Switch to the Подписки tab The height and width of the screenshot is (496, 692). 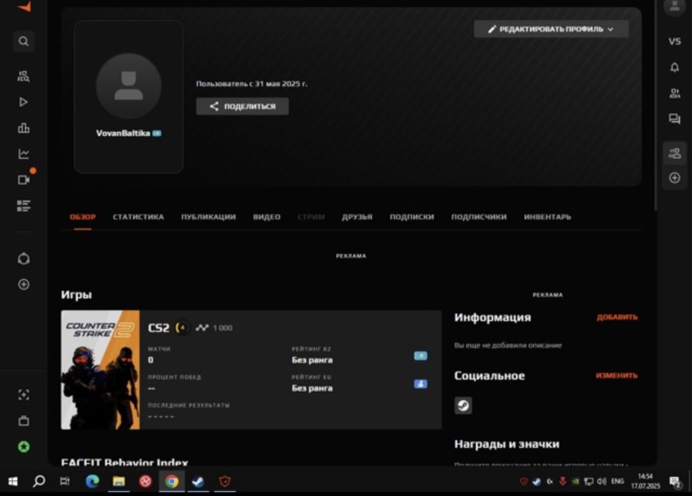tap(412, 217)
